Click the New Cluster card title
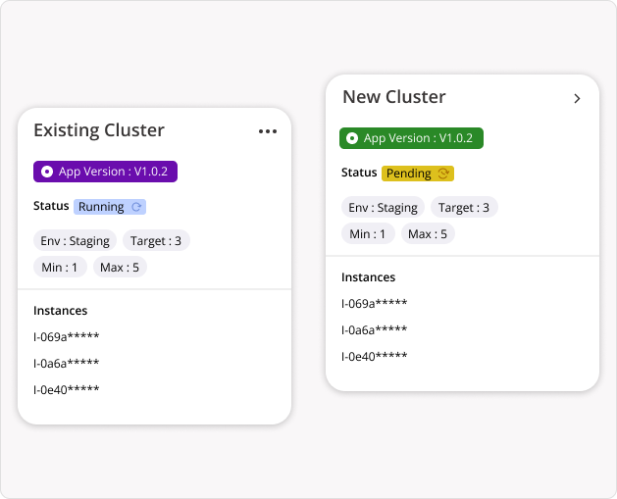Image resolution: width=617 pixels, height=499 pixels. [x=394, y=97]
